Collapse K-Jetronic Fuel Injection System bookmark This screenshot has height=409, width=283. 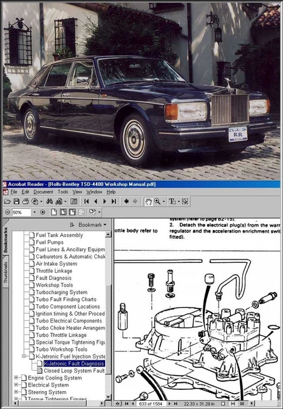pyautogui.click(x=24, y=357)
